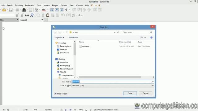The height and width of the screenshot is (111, 198).
Task: Sort by the Date modified column header
Action: pyautogui.click(x=125, y=42)
